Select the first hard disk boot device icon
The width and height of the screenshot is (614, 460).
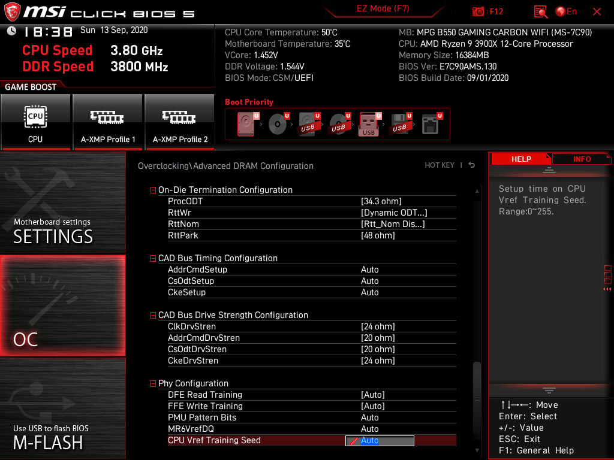tap(248, 124)
